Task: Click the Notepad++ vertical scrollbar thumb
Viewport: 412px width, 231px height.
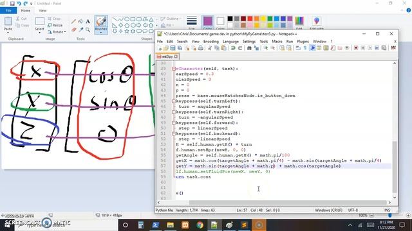Action: (395, 167)
